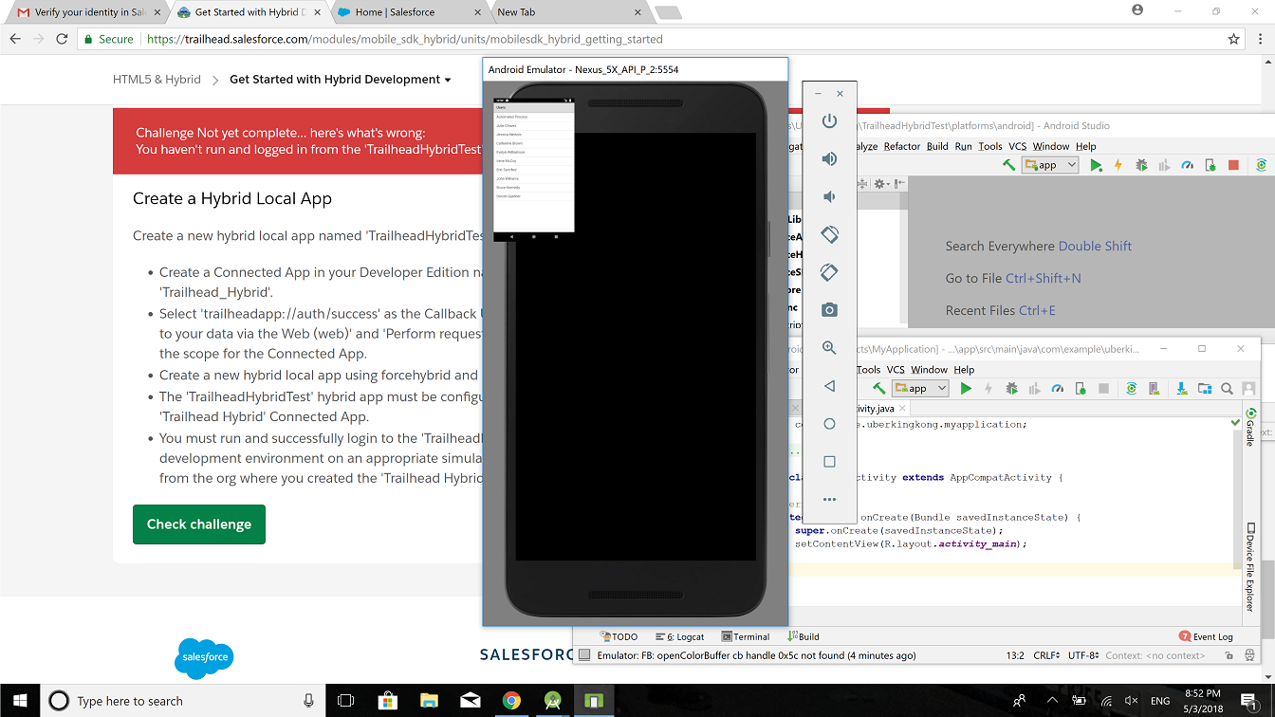
Task: Open the CRLF line separator dropdown
Action: click(x=1046, y=655)
